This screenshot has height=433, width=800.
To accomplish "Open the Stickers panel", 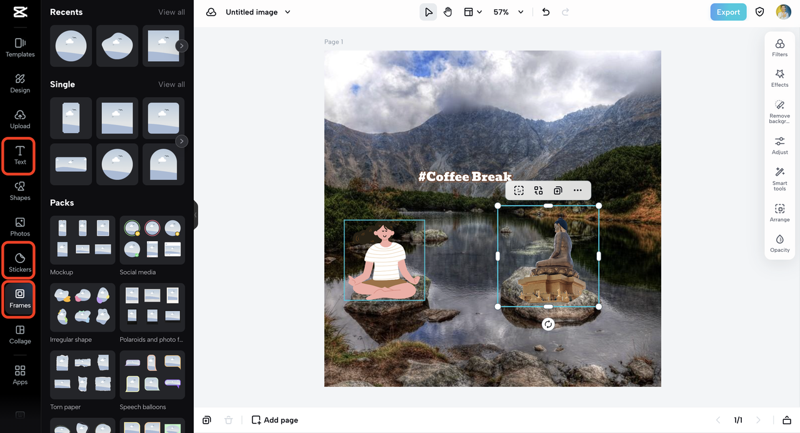I will [x=20, y=262].
